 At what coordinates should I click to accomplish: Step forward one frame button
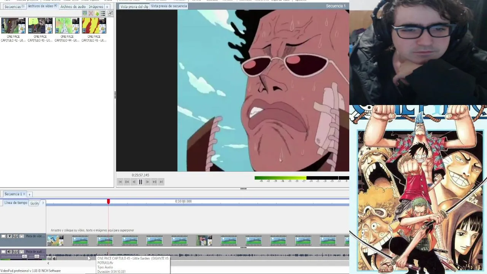click(x=148, y=182)
